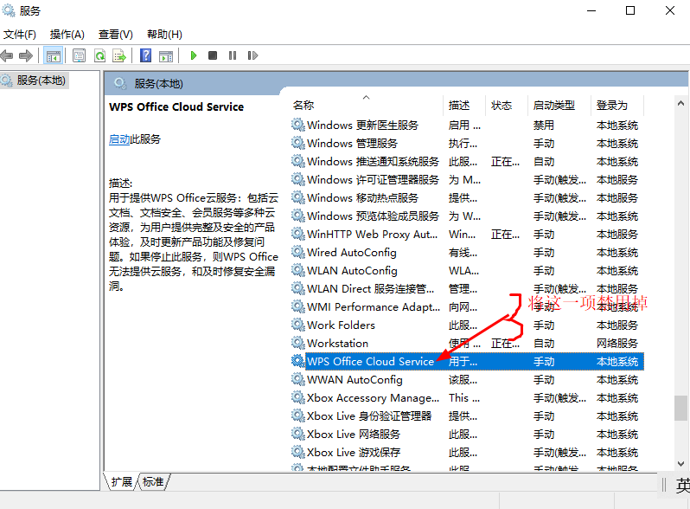This screenshot has width=690, height=509.
Task: Toggle the show/hide action pane icon
Action: pos(166,55)
